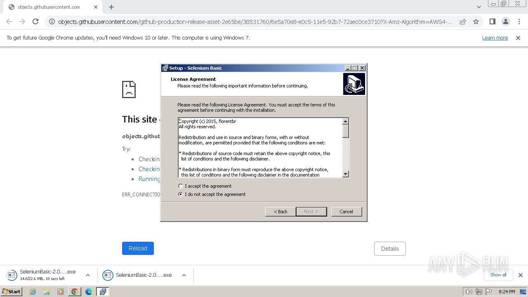Click the 'Checkin' link in the Try list
This screenshot has height=297, width=528.
pos(149,169)
